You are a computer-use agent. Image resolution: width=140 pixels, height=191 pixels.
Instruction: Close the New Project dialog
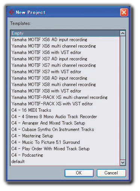pos(124,12)
